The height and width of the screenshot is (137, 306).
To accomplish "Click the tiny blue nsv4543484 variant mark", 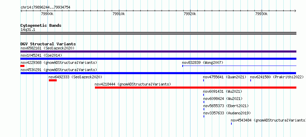I will [231, 124].
